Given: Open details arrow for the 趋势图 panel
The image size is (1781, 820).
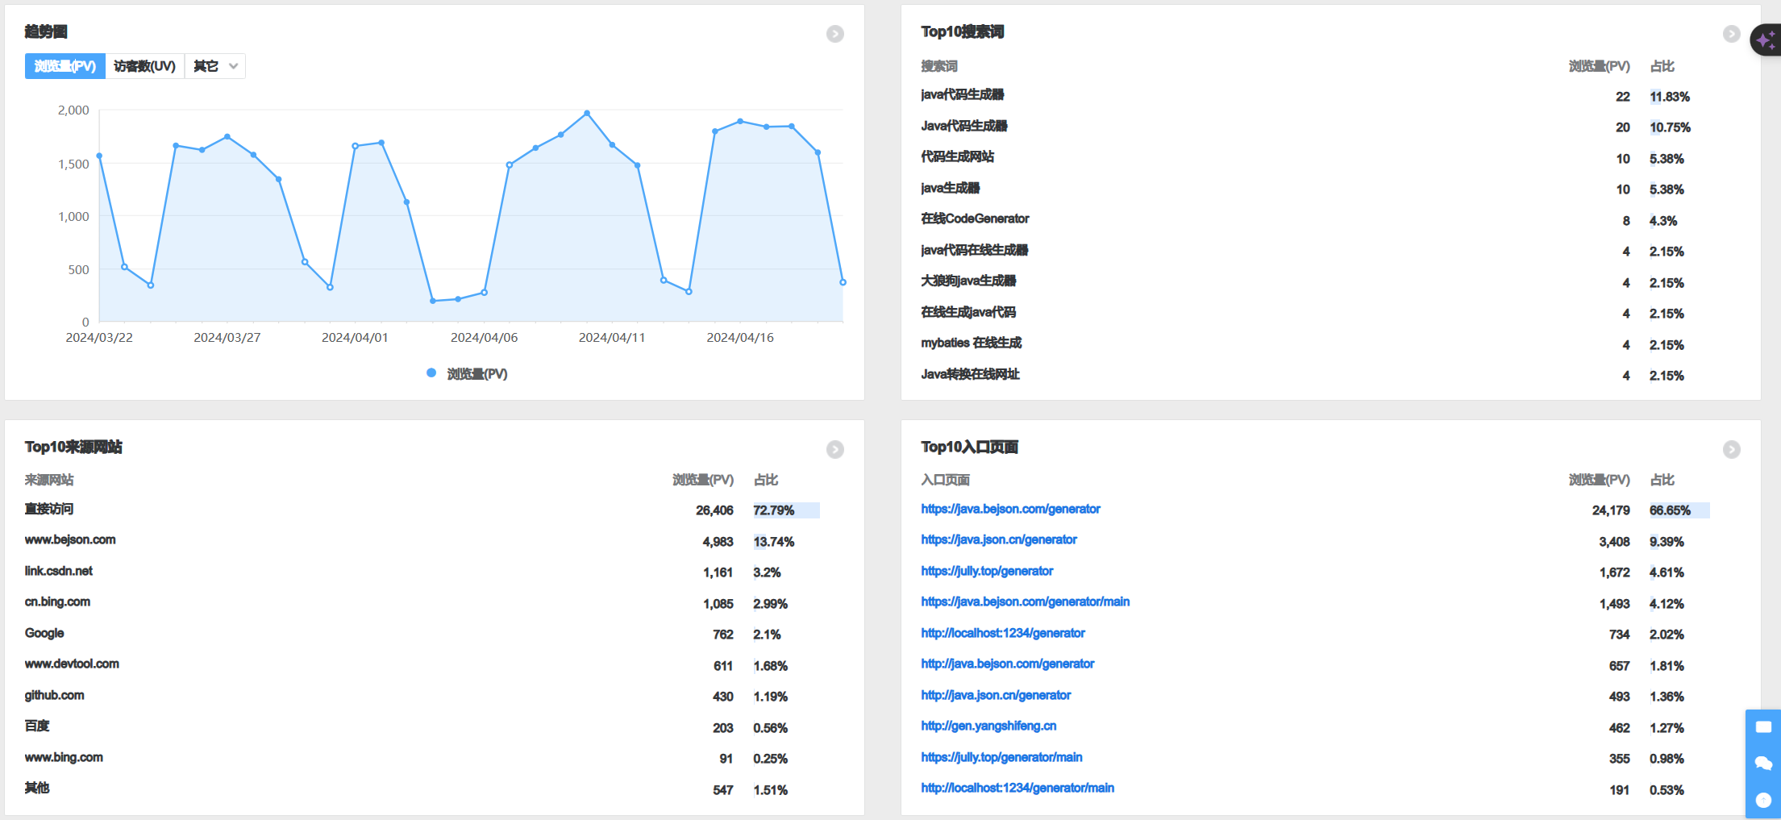Looking at the screenshot, I should coord(835,34).
